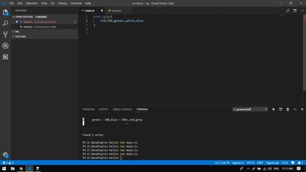The height and width of the screenshot is (172, 306).
Task: Create a new terminal with plus icon
Action: (273, 109)
